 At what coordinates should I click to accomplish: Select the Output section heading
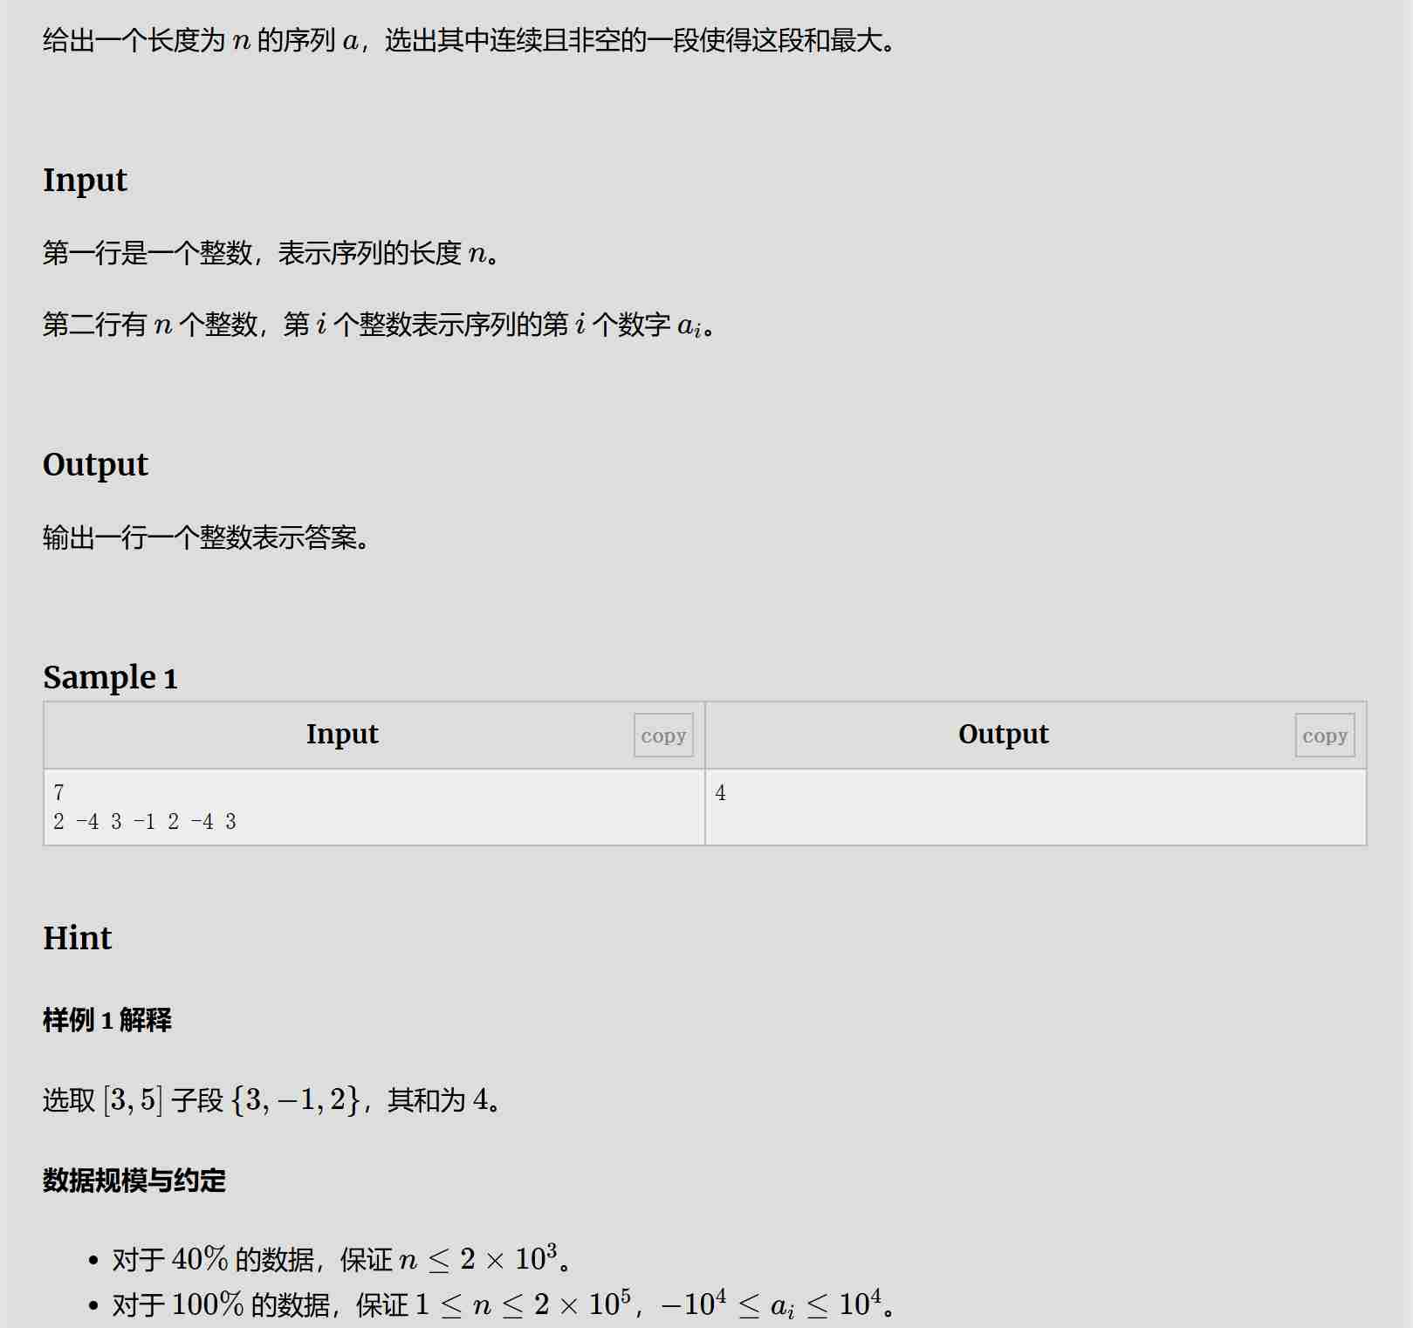tap(95, 464)
